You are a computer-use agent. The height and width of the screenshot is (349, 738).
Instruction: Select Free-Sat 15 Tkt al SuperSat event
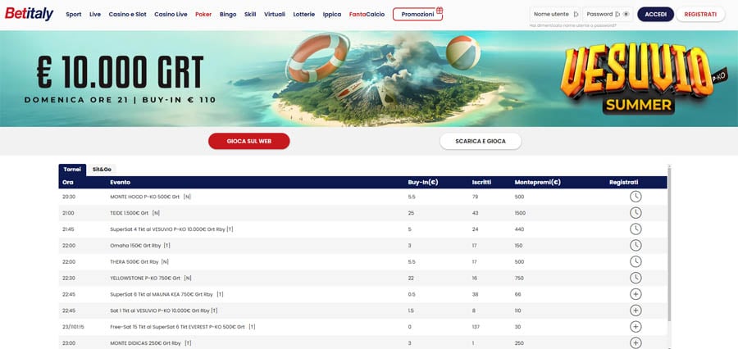click(x=183, y=327)
